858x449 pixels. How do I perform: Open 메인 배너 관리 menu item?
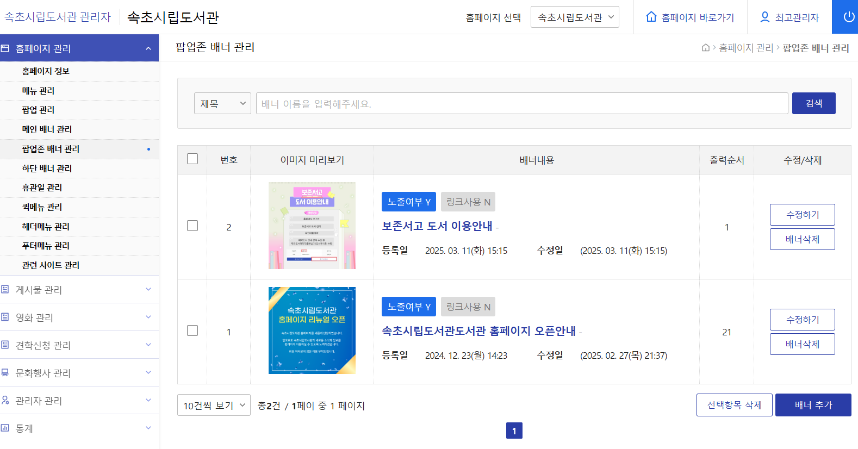tap(79, 129)
